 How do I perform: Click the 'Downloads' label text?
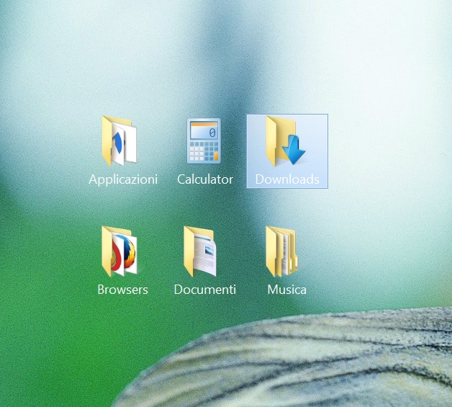pos(287,179)
